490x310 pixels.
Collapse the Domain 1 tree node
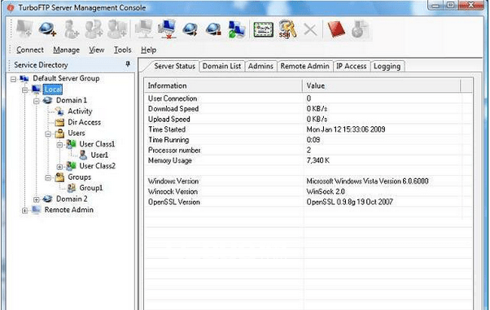[x=37, y=101]
